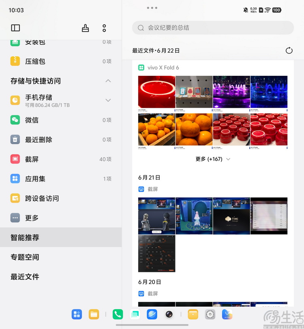Click the 压缩包 label
Image resolution: width=304 pixels, height=329 pixels.
coord(35,61)
